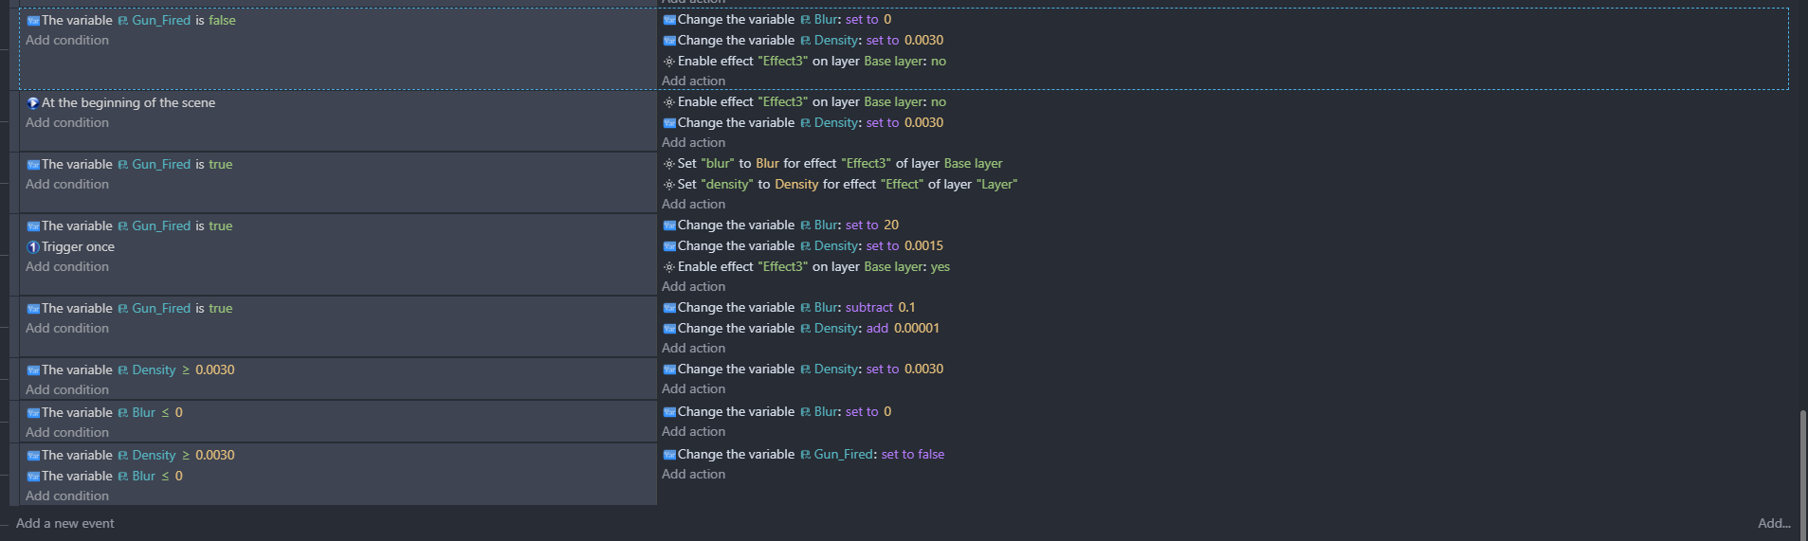1808x541 pixels.
Task: Select the 'Gun_Fired is true' condition above Trigger once
Action: (x=129, y=226)
